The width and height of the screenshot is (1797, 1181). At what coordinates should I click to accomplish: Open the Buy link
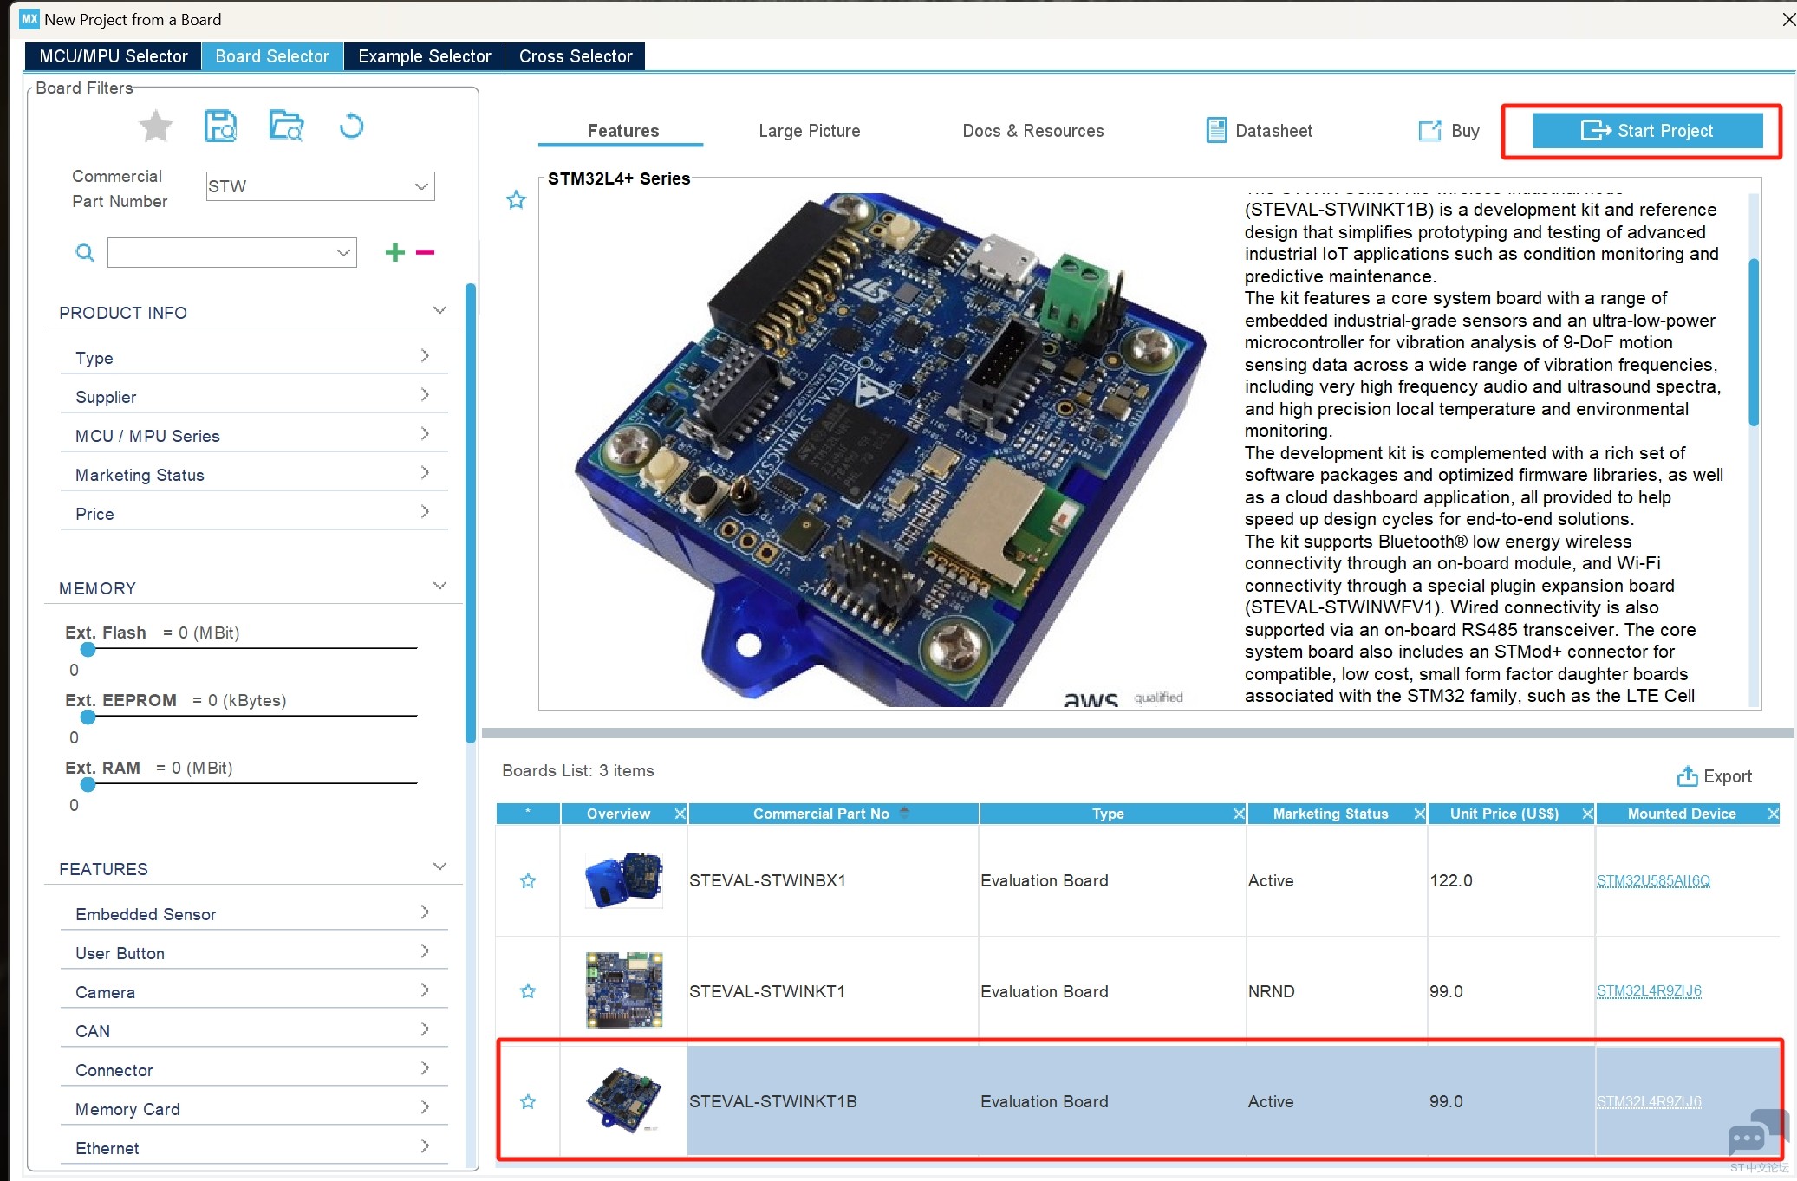point(1449,131)
